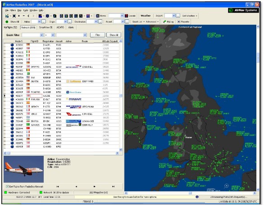
Task: Click the First Choice logo in flight list
Action: point(73,92)
